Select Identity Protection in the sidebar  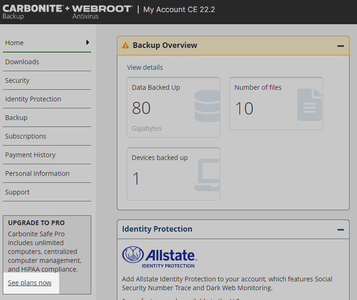pos(33,99)
